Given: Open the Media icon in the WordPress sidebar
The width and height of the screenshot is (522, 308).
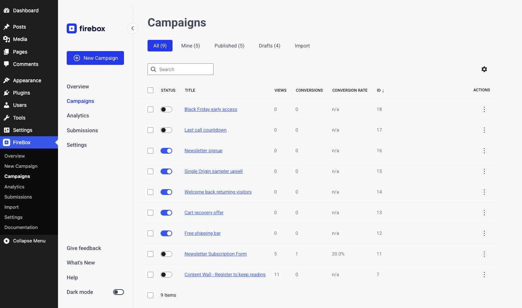Looking at the screenshot, I should click(x=7, y=39).
